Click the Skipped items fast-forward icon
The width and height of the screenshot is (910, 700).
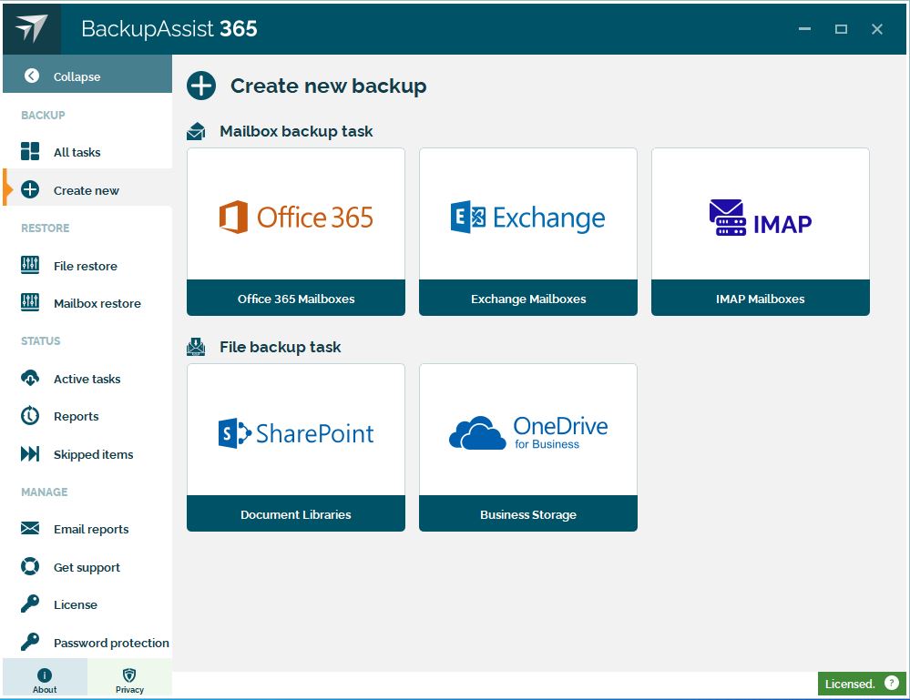30,453
